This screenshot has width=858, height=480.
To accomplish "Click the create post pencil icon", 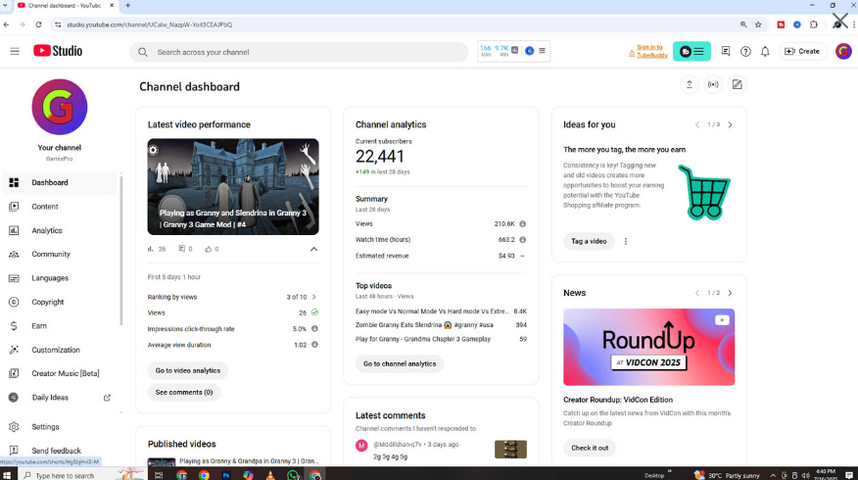I will tap(738, 85).
